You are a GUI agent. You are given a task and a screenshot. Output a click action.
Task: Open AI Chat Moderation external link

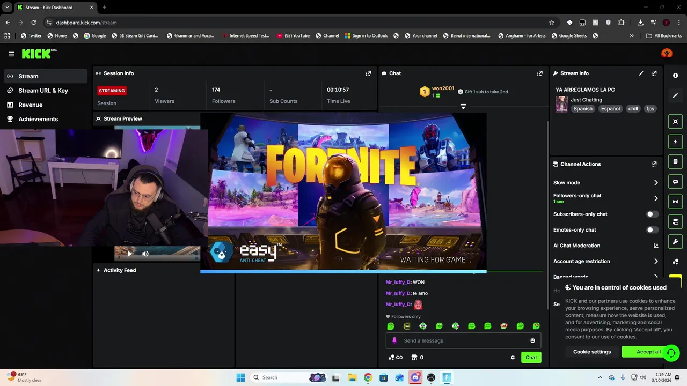(656, 246)
